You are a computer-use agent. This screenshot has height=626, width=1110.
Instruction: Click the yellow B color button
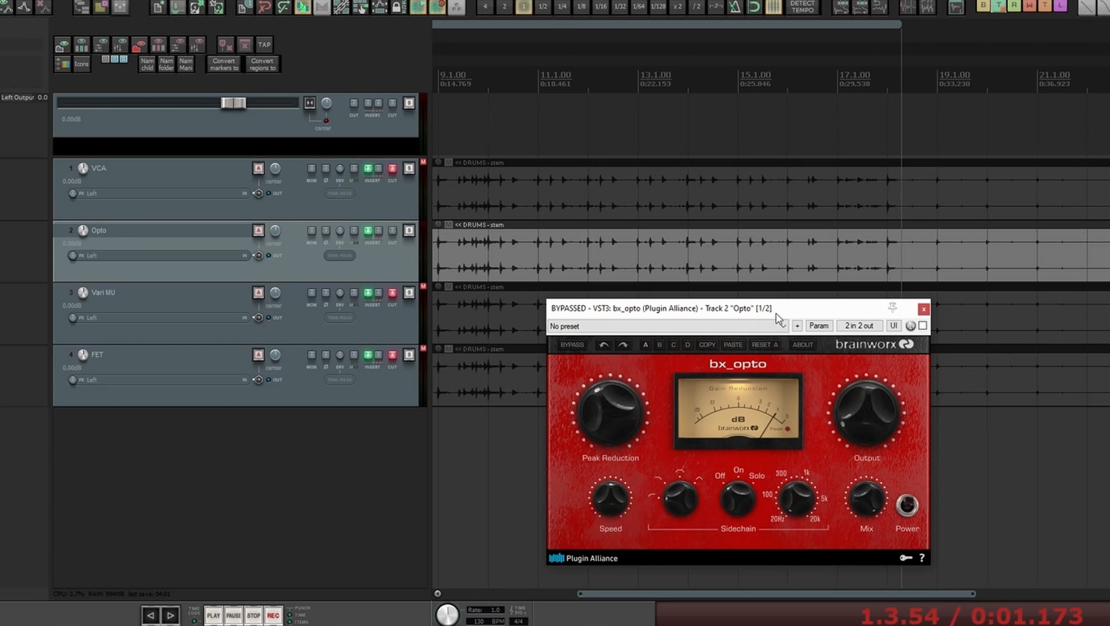[x=983, y=5]
